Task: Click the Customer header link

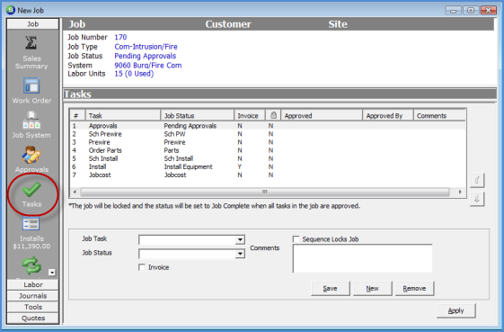Action: (x=228, y=24)
